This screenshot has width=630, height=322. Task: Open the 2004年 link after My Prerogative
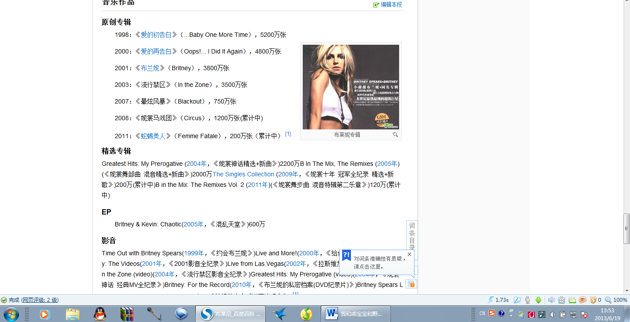click(197, 164)
